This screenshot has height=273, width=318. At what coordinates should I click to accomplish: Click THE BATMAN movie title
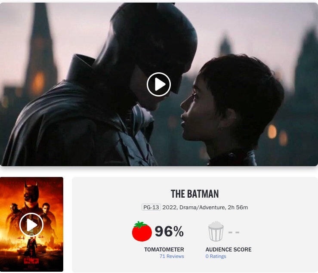point(195,194)
